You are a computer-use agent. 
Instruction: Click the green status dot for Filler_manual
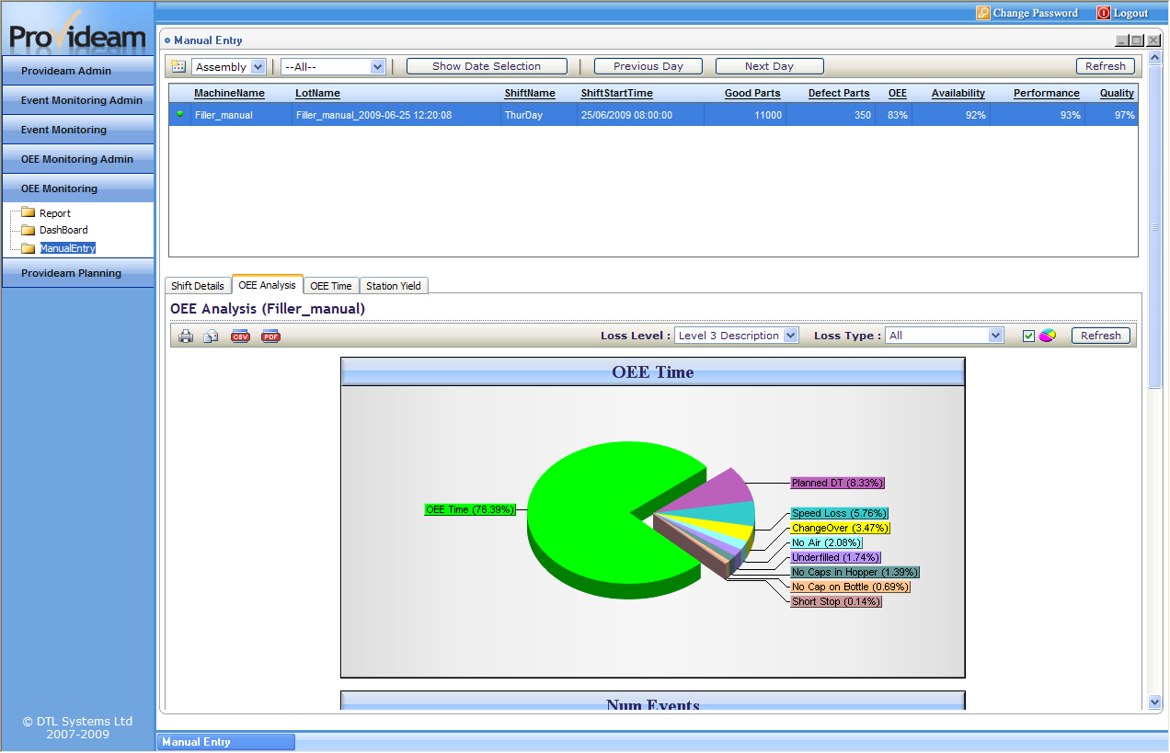tap(180, 114)
